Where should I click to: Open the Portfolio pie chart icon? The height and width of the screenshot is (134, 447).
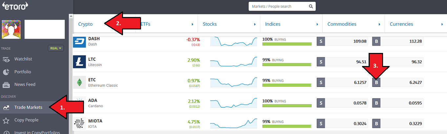pyautogui.click(x=6, y=72)
